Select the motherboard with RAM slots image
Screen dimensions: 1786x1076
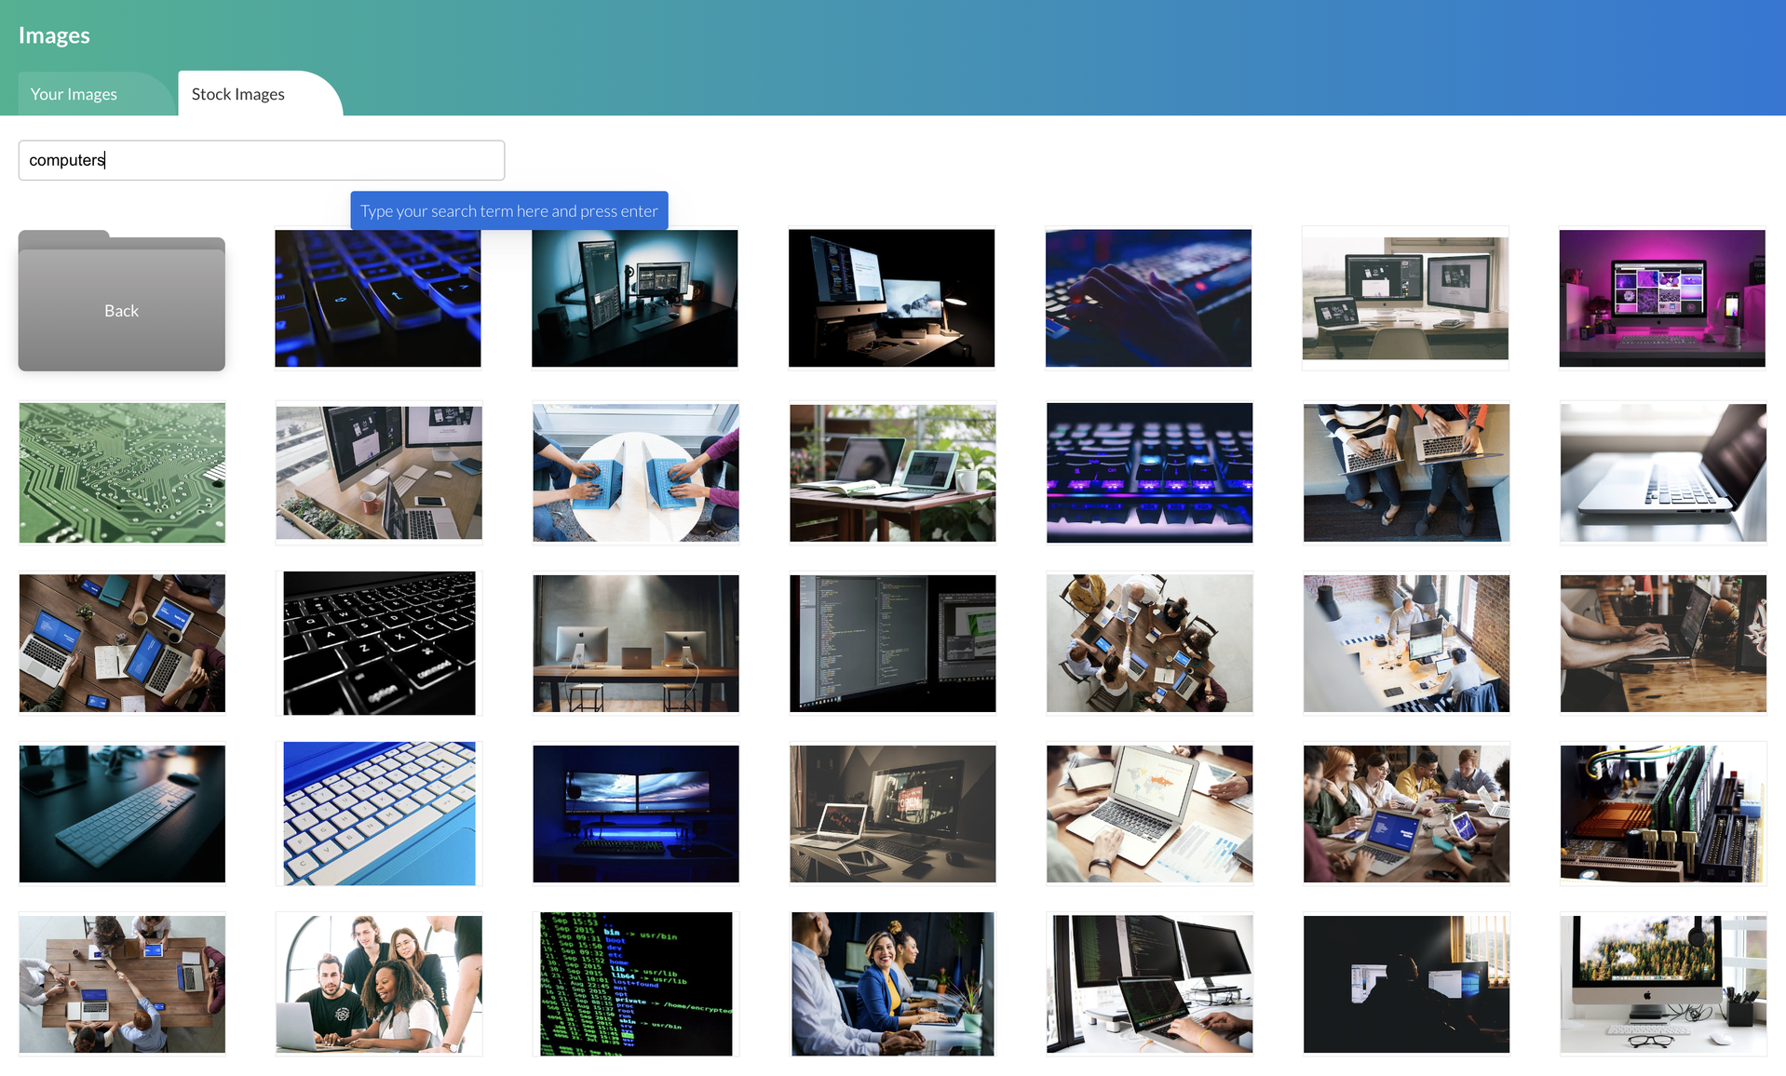pyautogui.click(x=1662, y=814)
